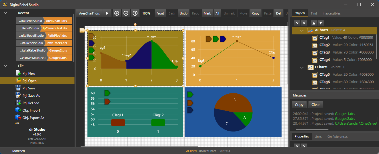Click the All toolbar button

pos(217,13)
